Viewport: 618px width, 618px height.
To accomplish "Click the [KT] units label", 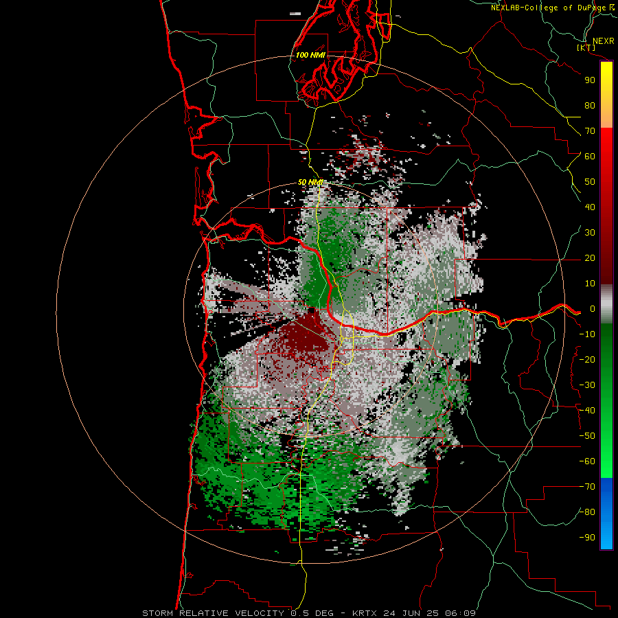I will click(x=586, y=47).
